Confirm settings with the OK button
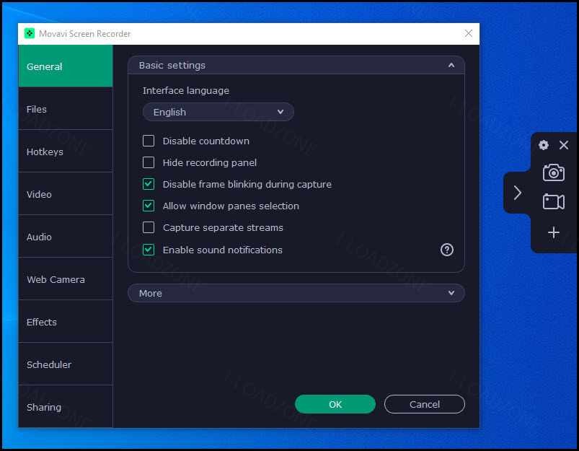 pyautogui.click(x=335, y=404)
